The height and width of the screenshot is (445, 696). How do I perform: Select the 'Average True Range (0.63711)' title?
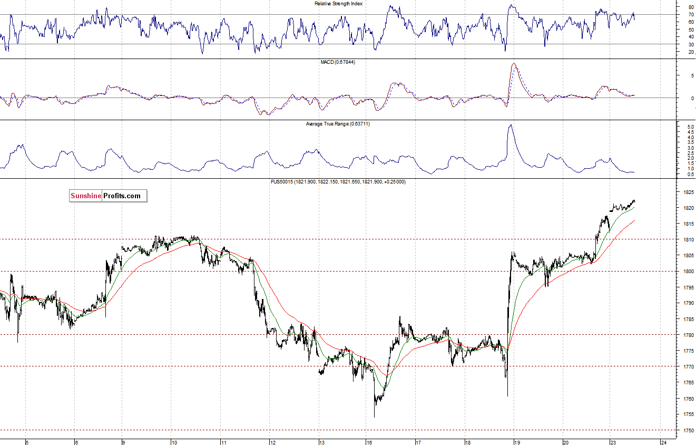pyautogui.click(x=338, y=123)
